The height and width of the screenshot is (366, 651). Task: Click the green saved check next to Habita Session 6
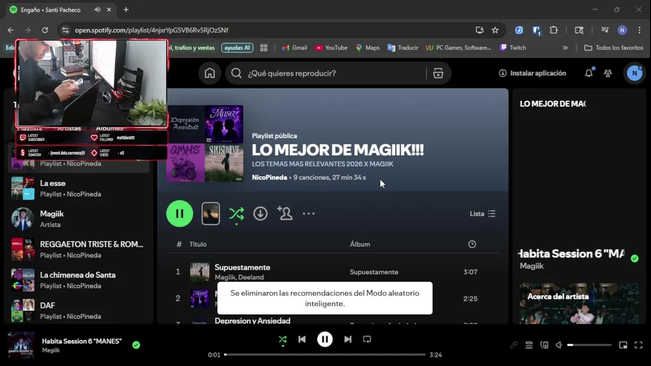pyautogui.click(x=136, y=345)
